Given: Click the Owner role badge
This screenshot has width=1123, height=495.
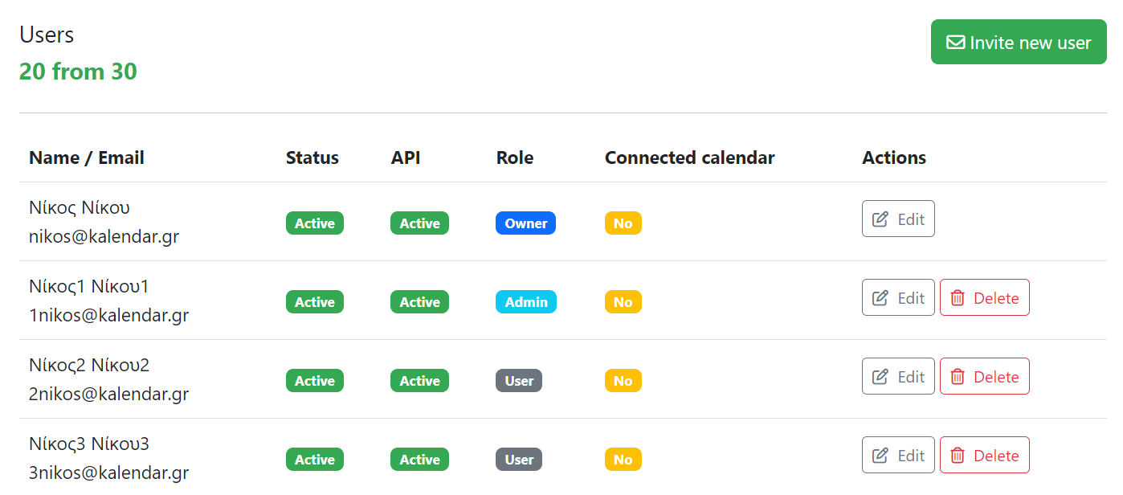Looking at the screenshot, I should click(525, 223).
